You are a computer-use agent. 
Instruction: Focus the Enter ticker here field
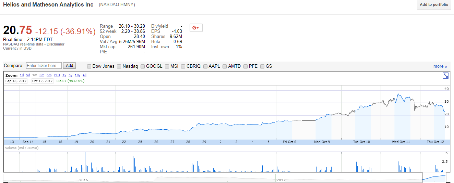pyautogui.click(x=44, y=66)
